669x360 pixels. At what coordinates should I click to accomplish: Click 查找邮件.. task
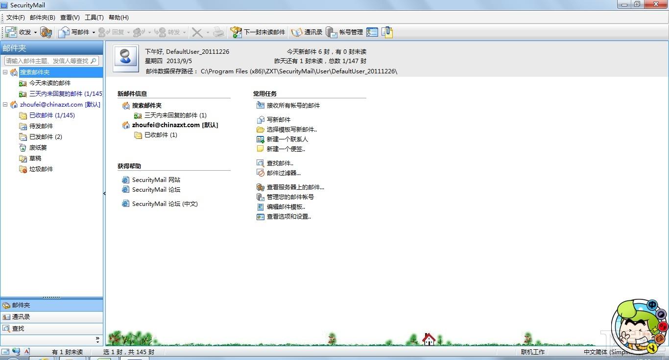280,163
